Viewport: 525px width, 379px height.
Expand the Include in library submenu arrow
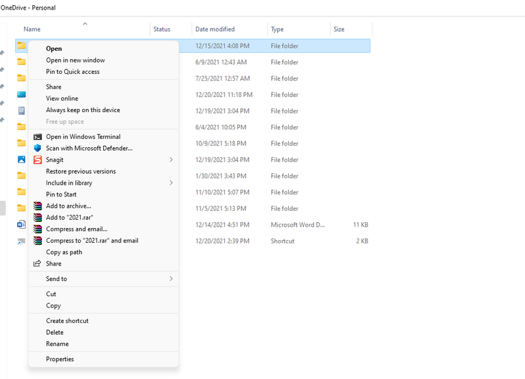point(171,183)
